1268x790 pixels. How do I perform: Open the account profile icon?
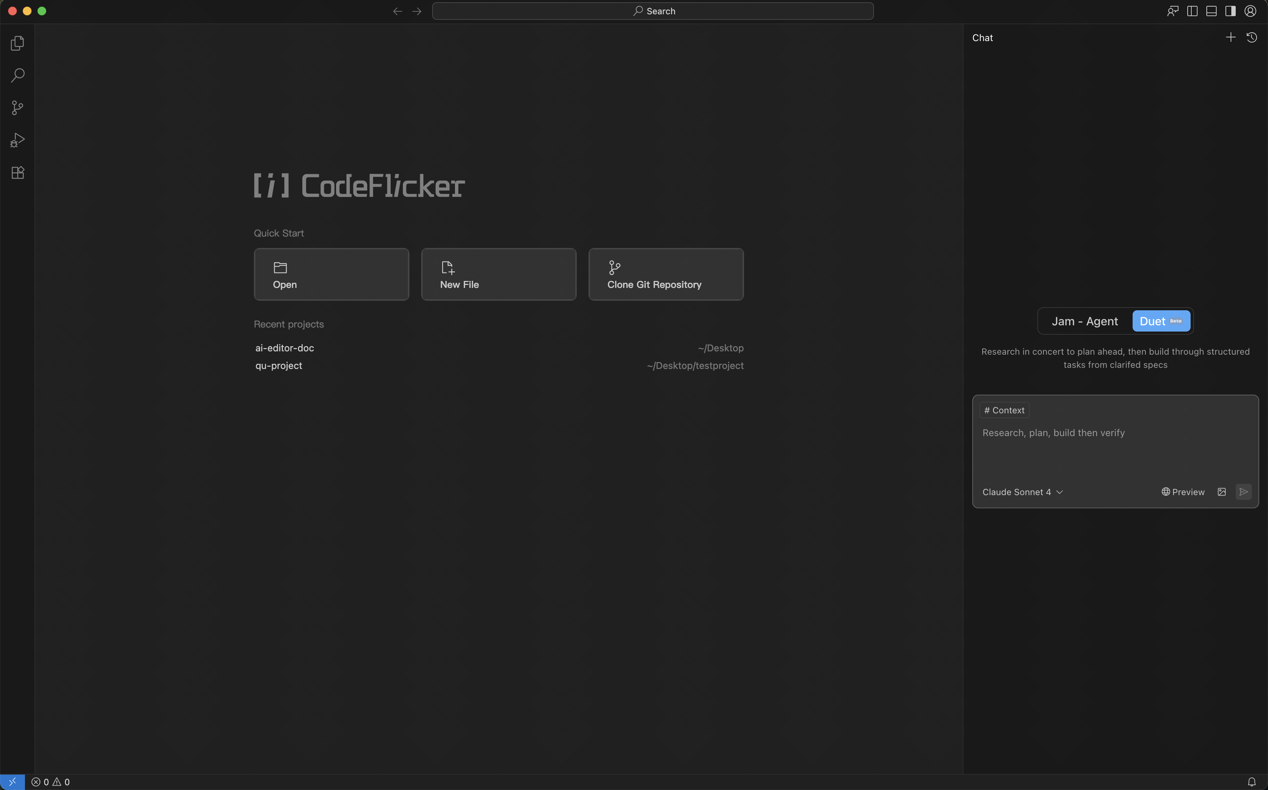(1250, 11)
